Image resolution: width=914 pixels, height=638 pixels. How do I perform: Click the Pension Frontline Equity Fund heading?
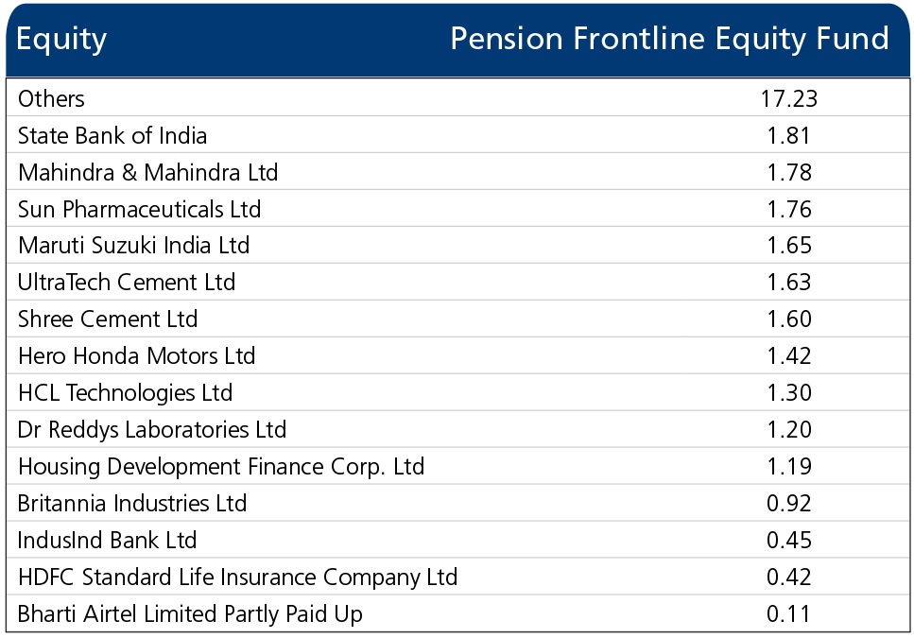coord(670,40)
